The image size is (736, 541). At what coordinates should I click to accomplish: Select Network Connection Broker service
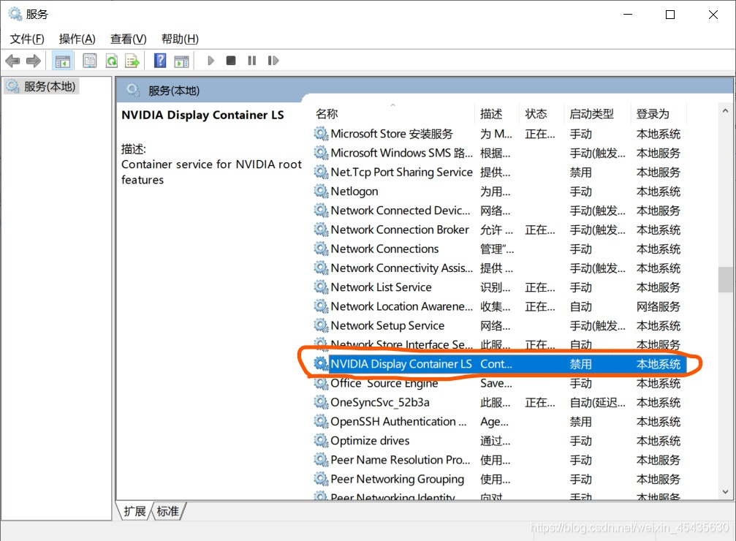click(499, 230)
